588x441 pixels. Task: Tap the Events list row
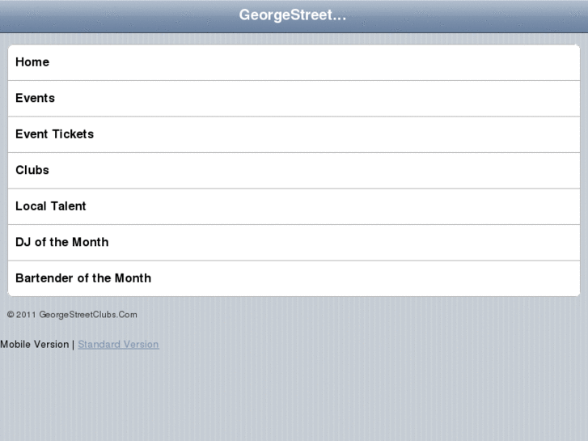pyautogui.click(x=294, y=98)
